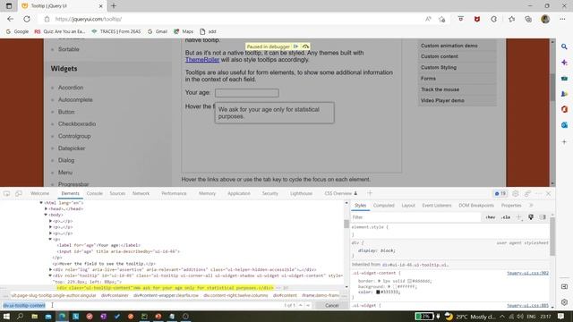This screenshot has width=573, height=322.
Task: Toggle the .cls element classes option
Action: pos(506,217)
